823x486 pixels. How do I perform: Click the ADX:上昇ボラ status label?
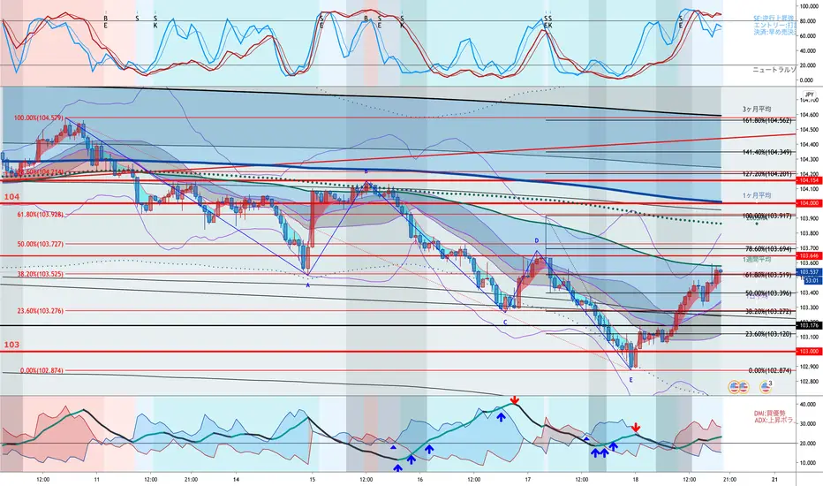tap(774, 421)
